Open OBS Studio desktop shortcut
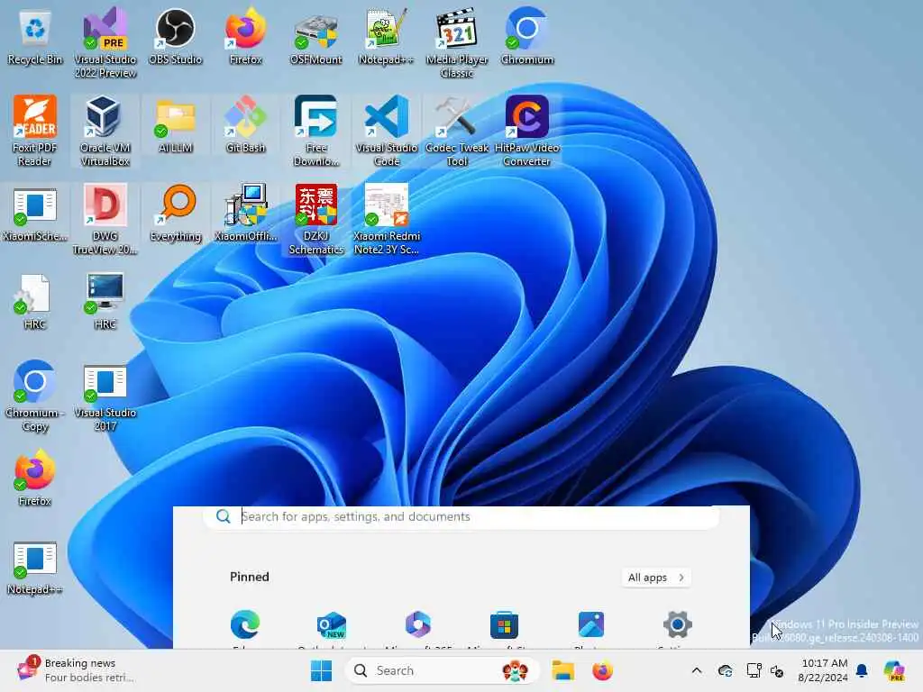The image size is (923, 692). click(176, 36)
